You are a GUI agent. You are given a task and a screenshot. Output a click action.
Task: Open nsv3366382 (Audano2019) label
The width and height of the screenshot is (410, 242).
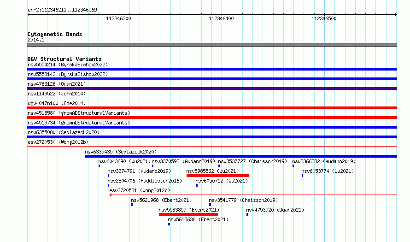tap(324, 161)
